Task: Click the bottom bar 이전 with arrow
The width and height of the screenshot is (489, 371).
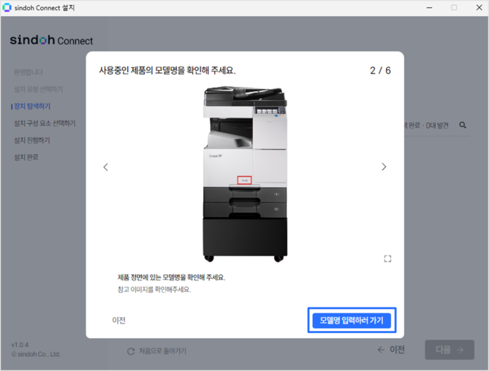Action: 391,350
